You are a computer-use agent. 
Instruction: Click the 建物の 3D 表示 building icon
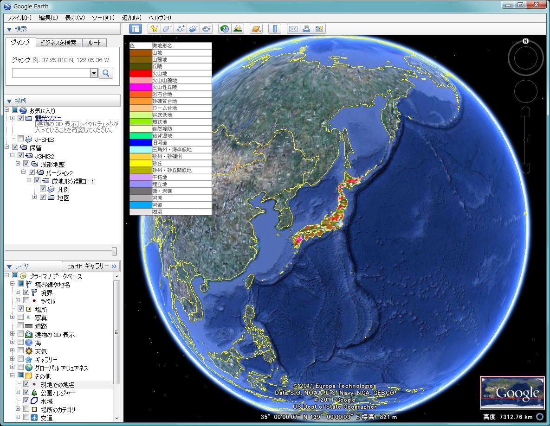[x=29, y=334]
